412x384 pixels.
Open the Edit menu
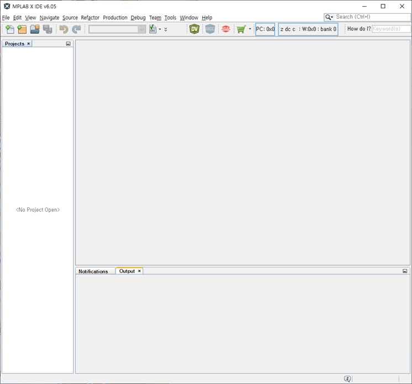17,18
